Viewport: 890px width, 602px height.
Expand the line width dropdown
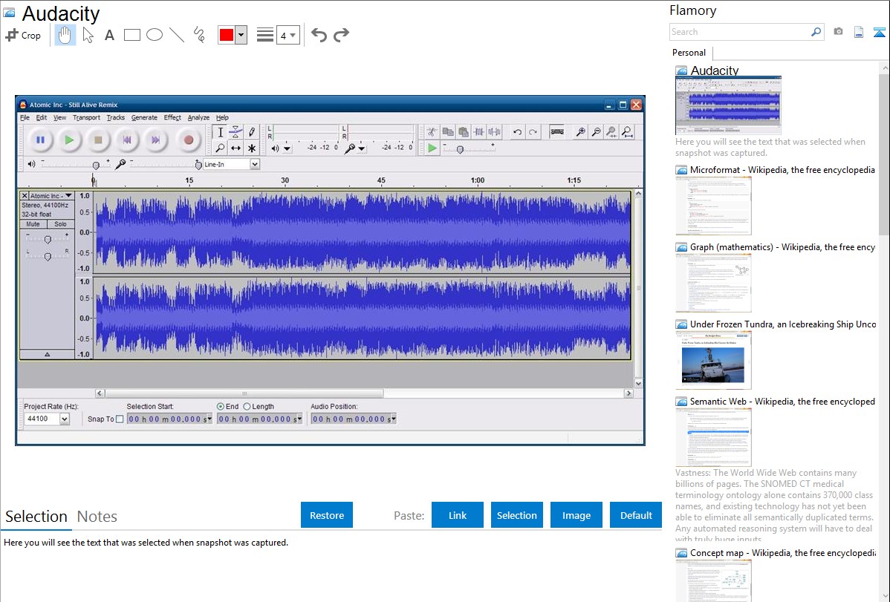pos(292,35)
